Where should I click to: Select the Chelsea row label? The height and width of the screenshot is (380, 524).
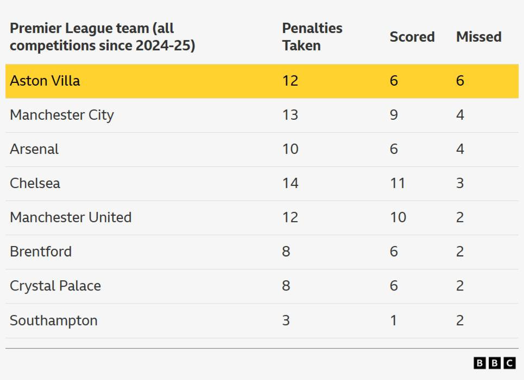pos(35,183)
